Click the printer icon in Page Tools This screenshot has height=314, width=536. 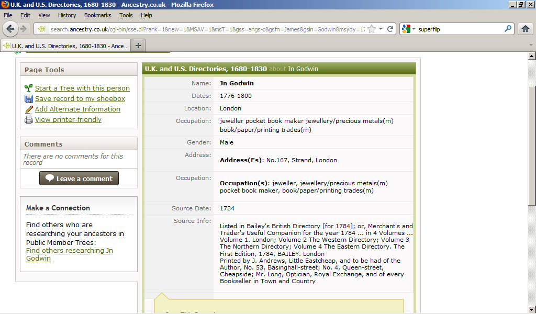coord(29,120)
